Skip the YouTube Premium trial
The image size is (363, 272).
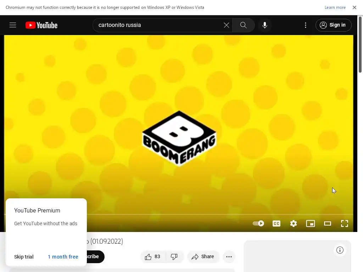pyautogui.click(x=24, y=257)
